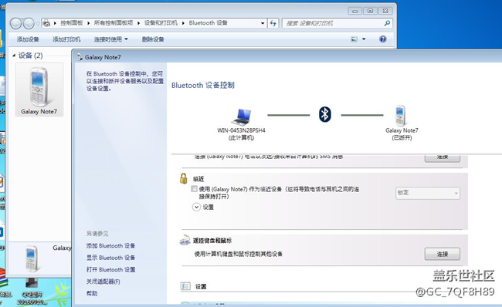
Task: Click the settings list icon at bottom
Action: [185, 286]
